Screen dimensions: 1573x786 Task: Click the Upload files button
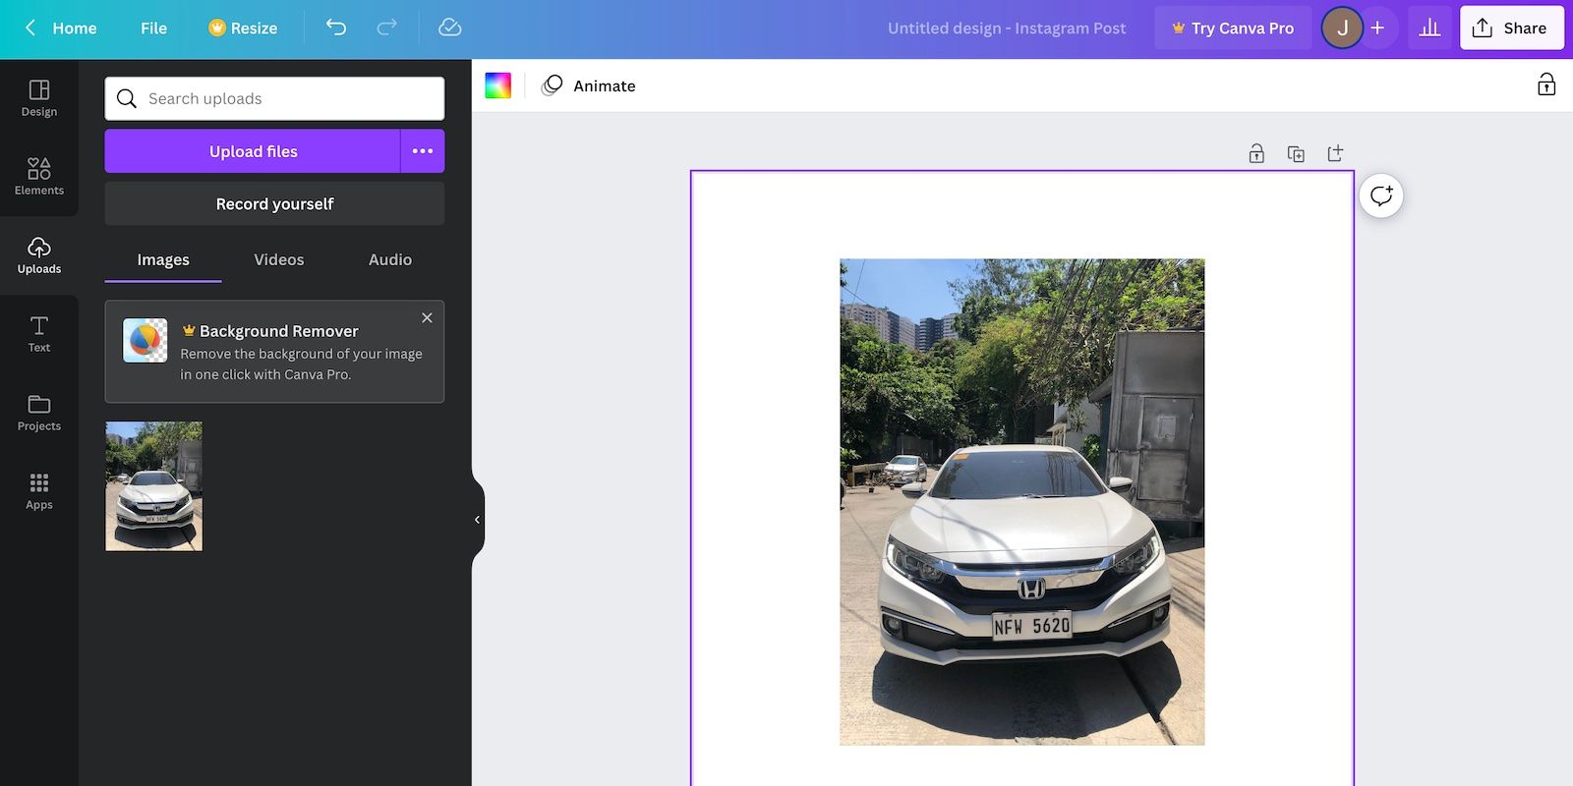point(253,151)
